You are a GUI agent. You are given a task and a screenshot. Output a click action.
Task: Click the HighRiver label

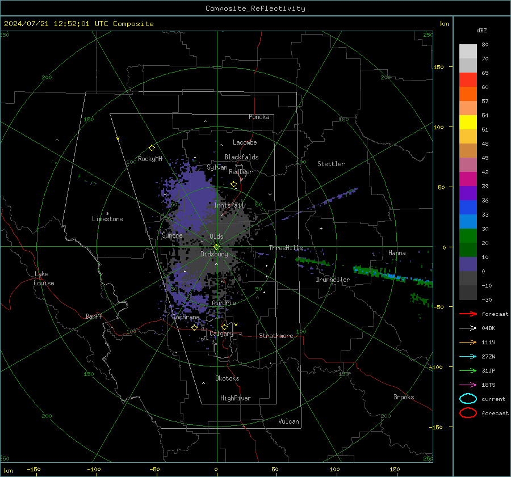click(236, 398)
